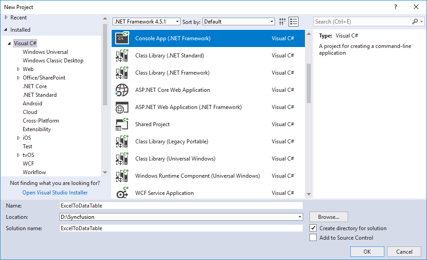The image size is (427, 260).
Task: Switch to small icons view
Action: pyautogui.click(x=282, y=22)
